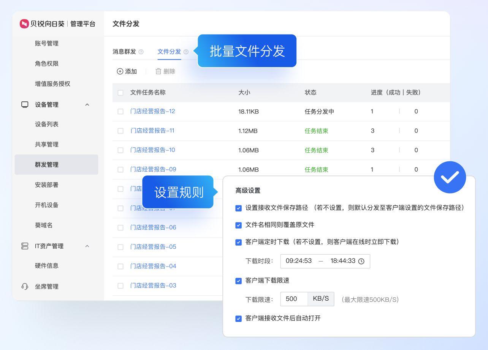Viewport: 488px width, 350px height.
Task: Open the KB/S unit selector
Action: coord(321,299)
